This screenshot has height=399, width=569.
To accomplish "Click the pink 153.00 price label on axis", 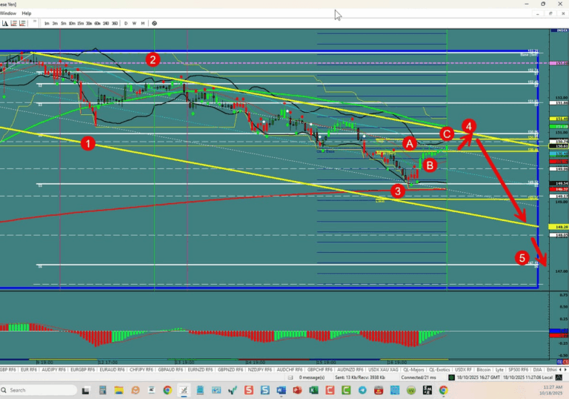I will click(x=559, y=63).
